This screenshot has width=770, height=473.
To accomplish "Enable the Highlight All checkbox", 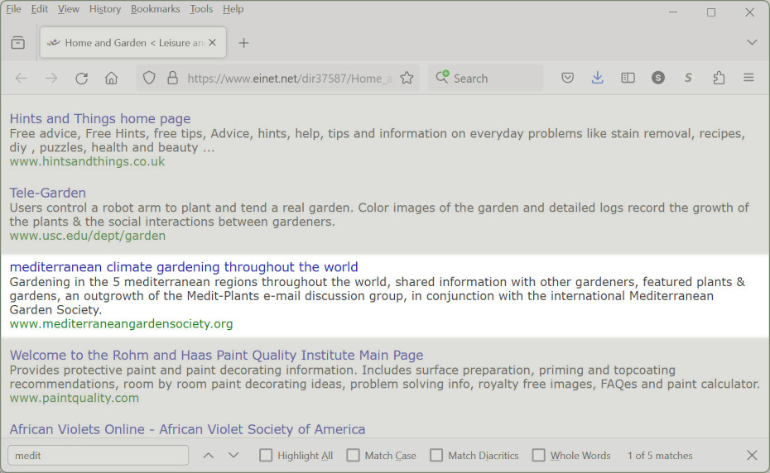I will pos(266,456).
